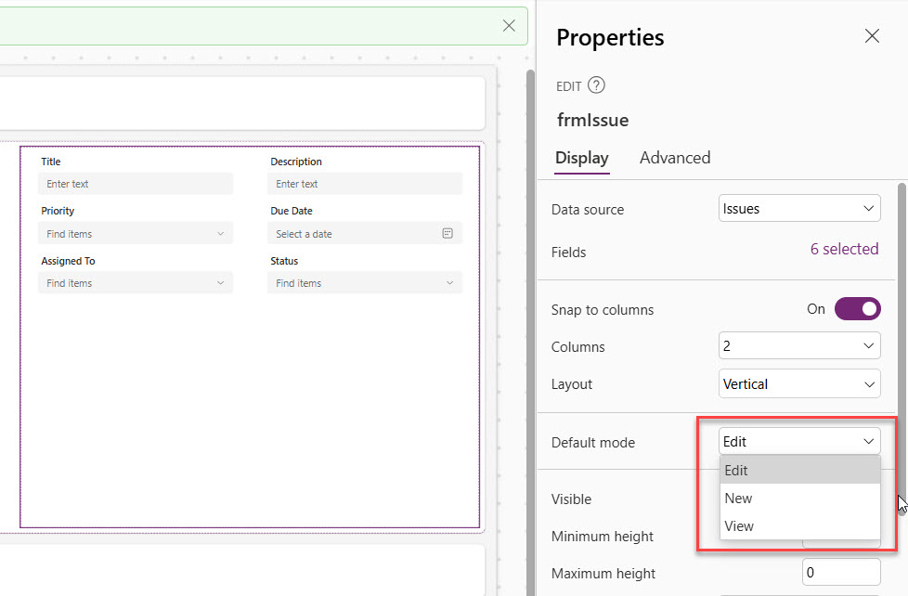Switch to the Advanced tab
This screenshot has width=908, height=596.
click(675, 158)
